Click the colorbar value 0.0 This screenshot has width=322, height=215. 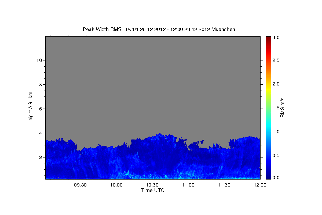pos(276,178)
